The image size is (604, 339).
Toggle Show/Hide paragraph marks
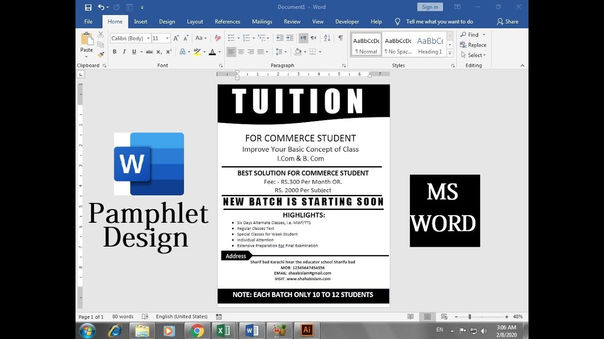[340, 38]
